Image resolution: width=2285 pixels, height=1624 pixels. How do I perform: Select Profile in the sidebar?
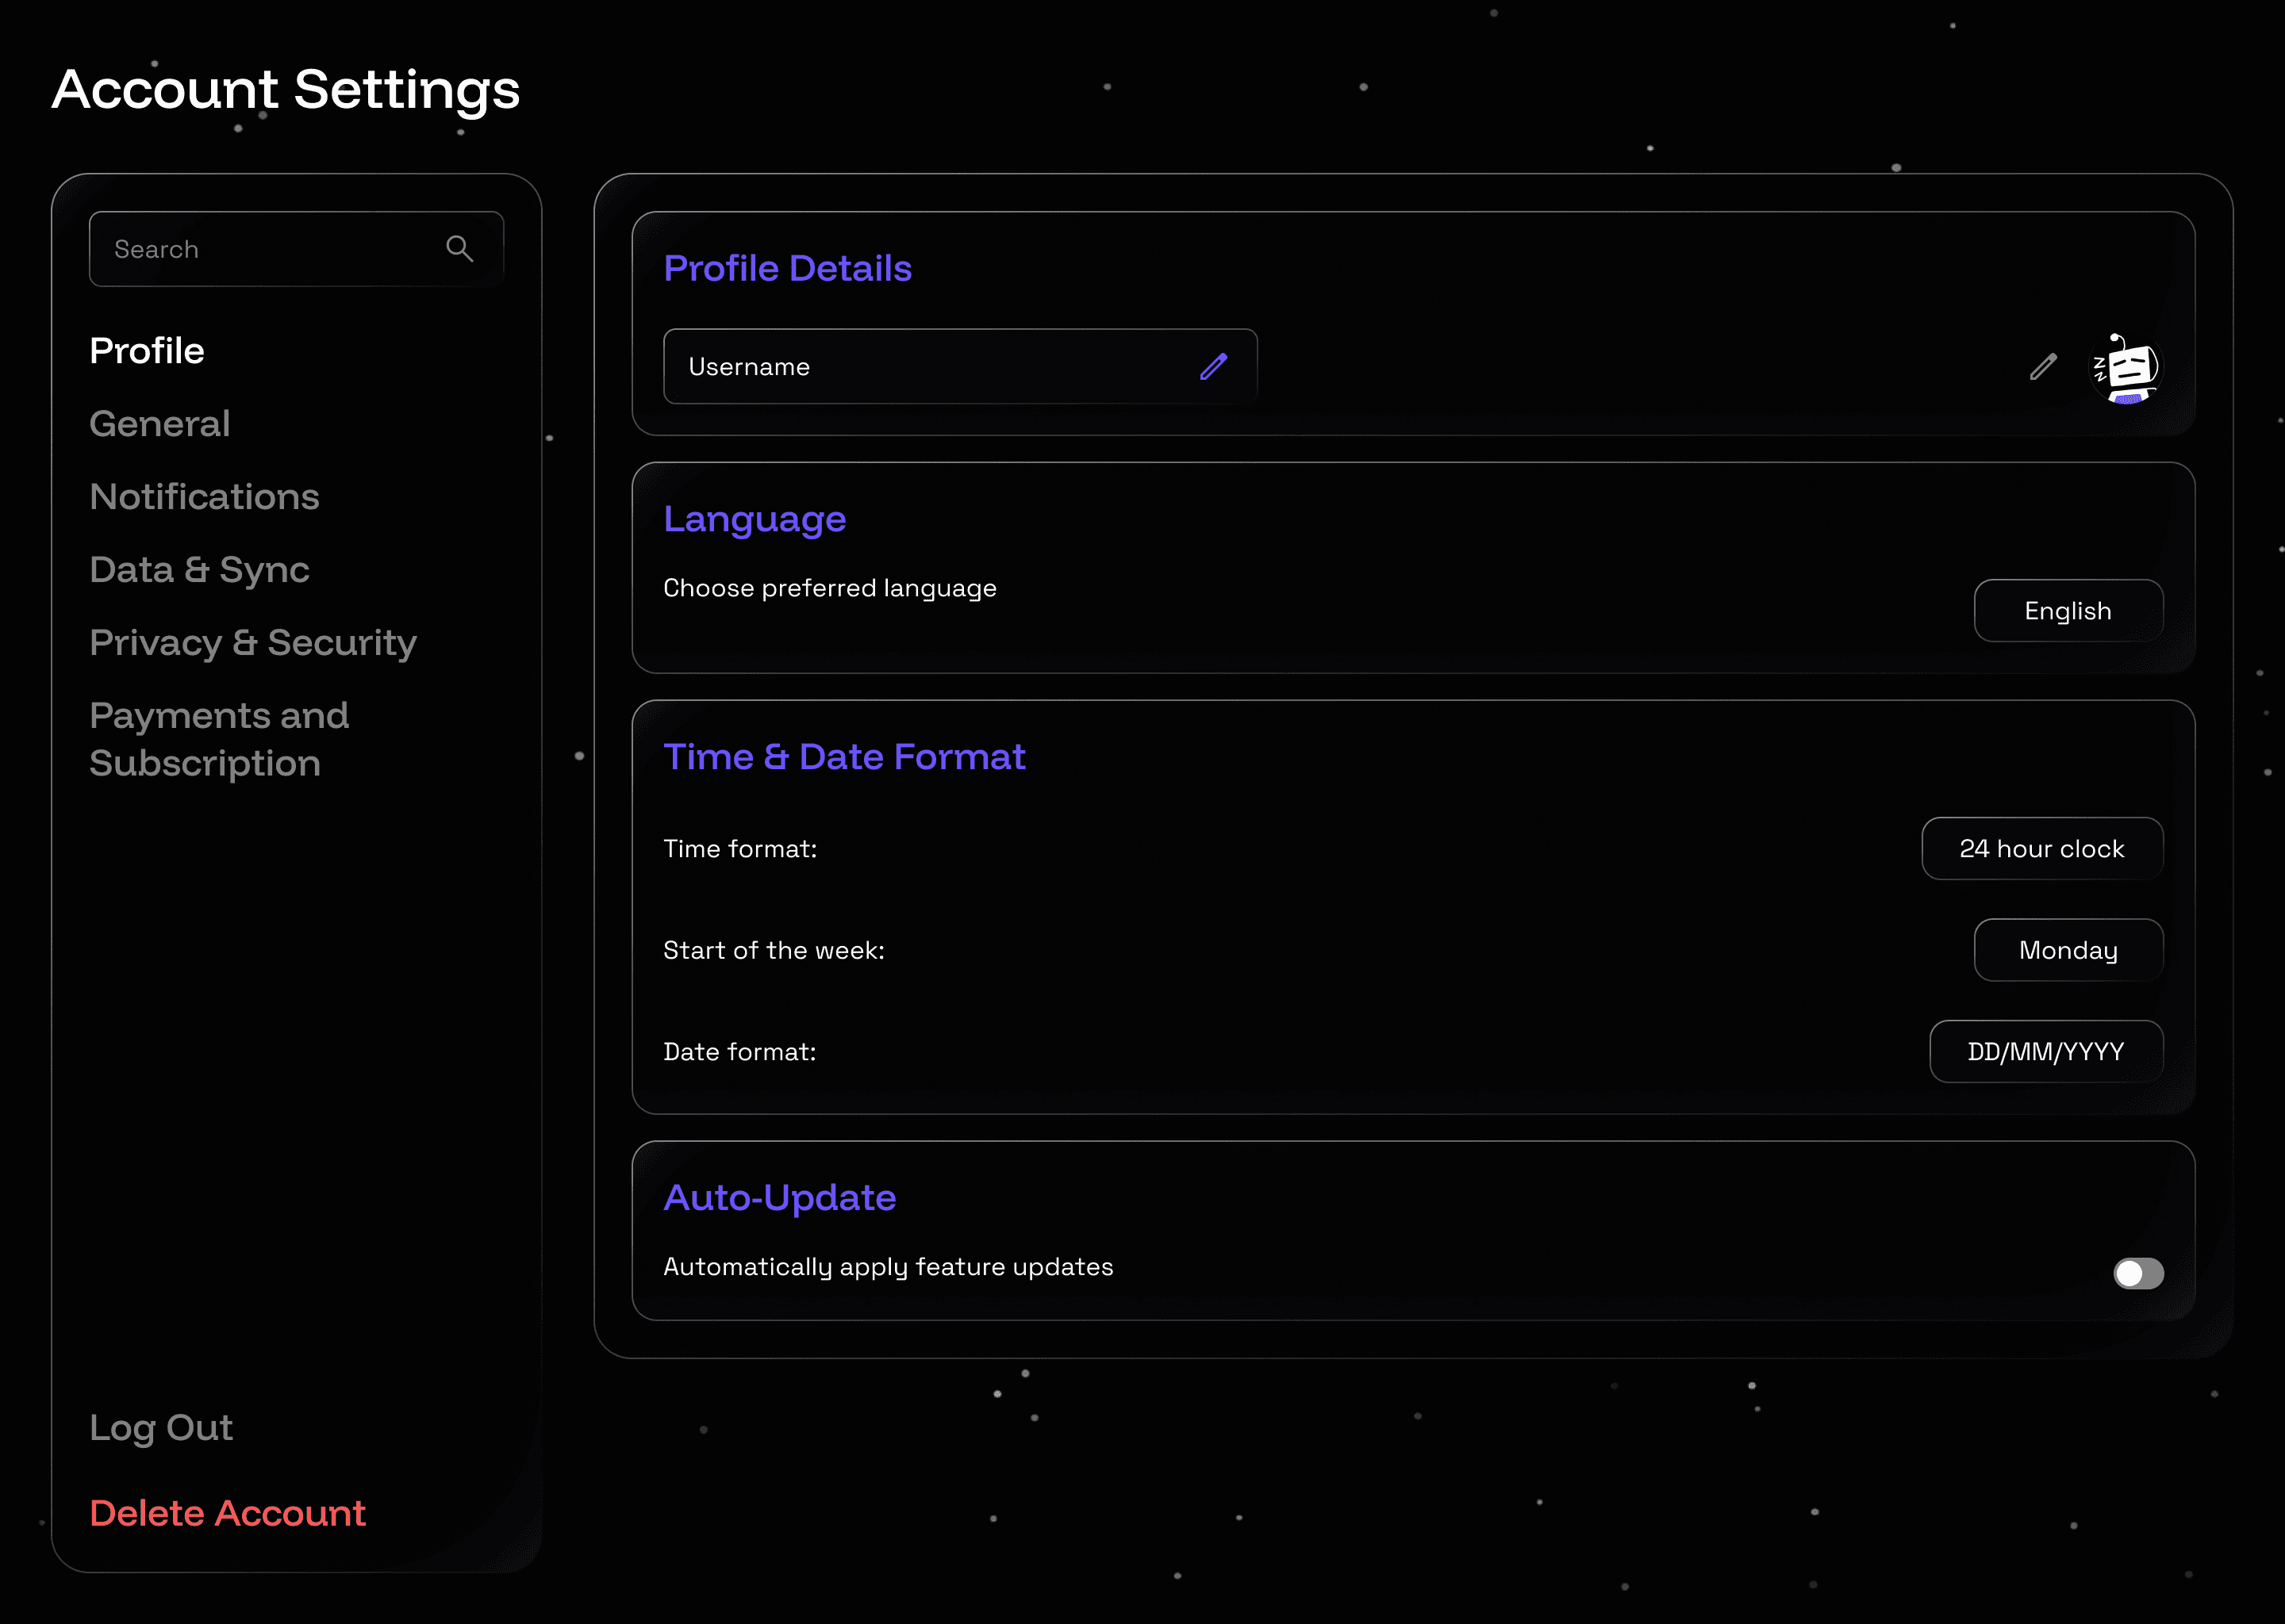147,351
